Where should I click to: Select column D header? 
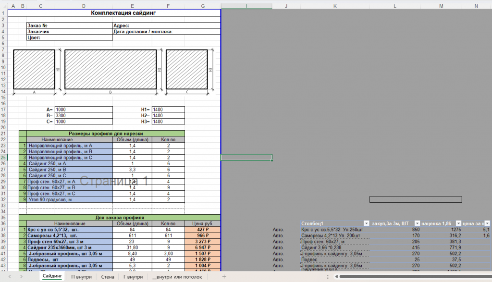tap(84, 6)
